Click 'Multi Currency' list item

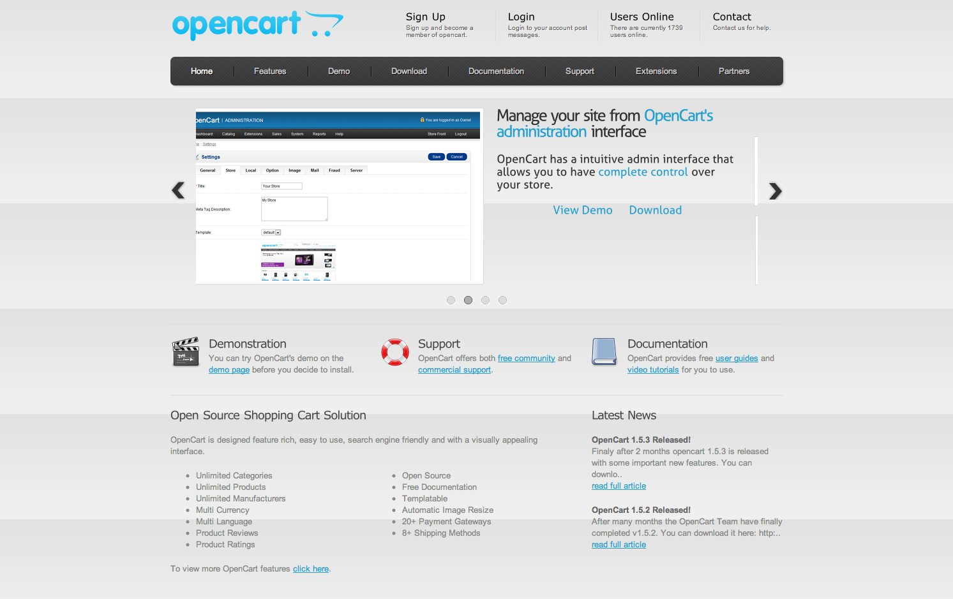point(222,510)
